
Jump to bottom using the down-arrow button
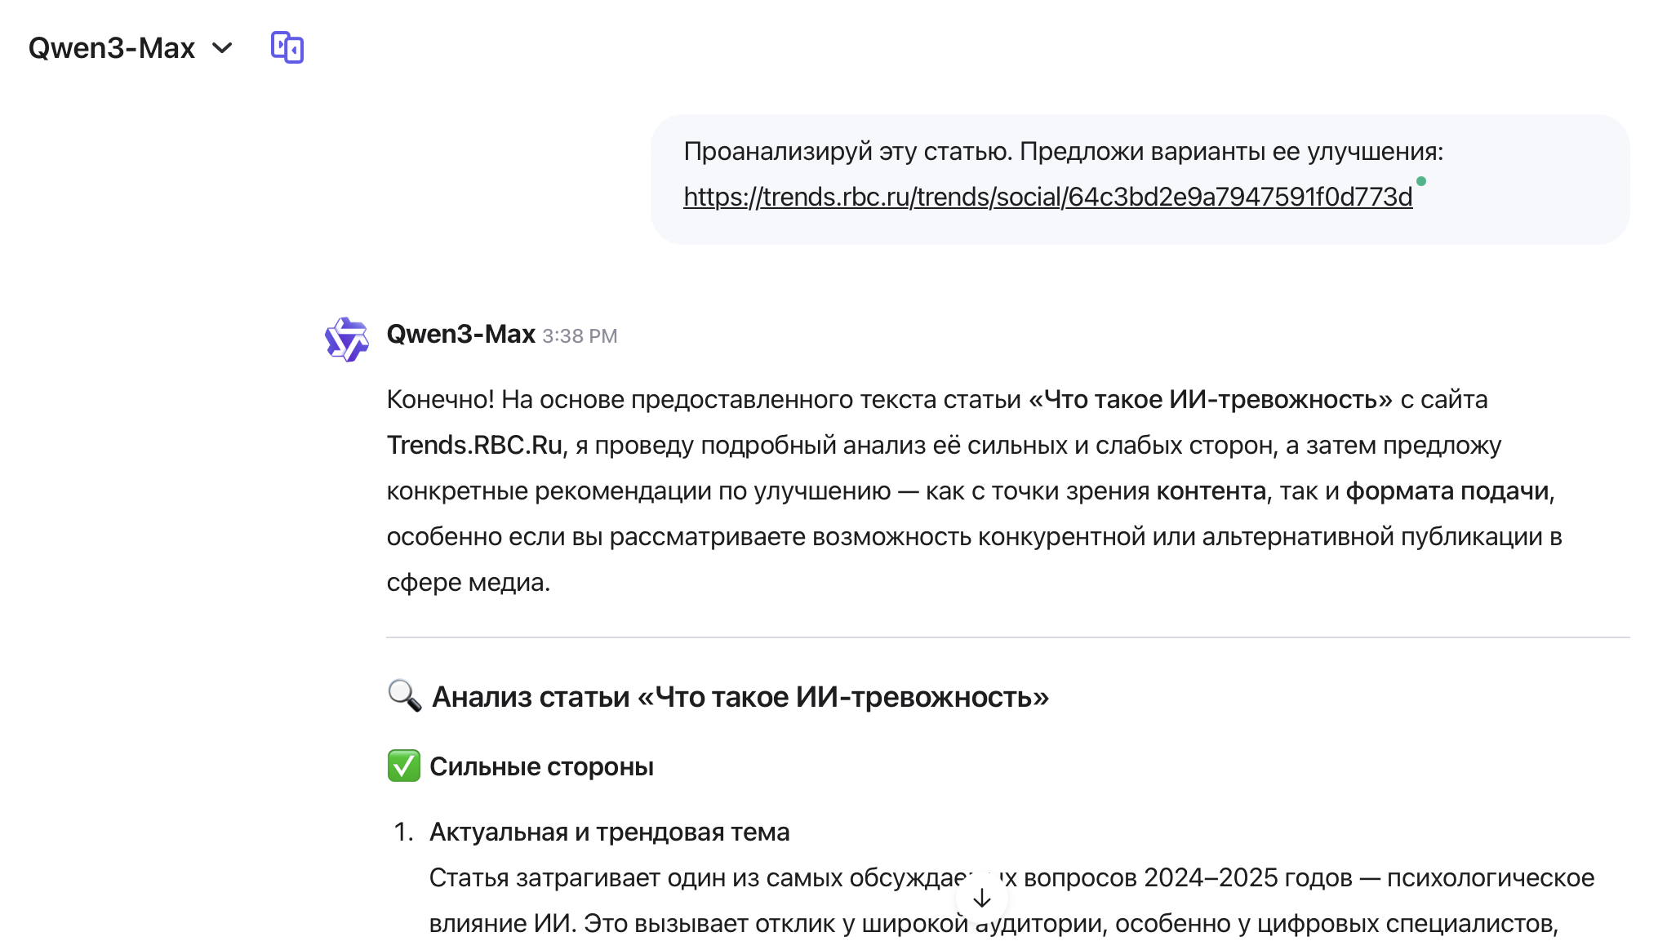(982, 899)
